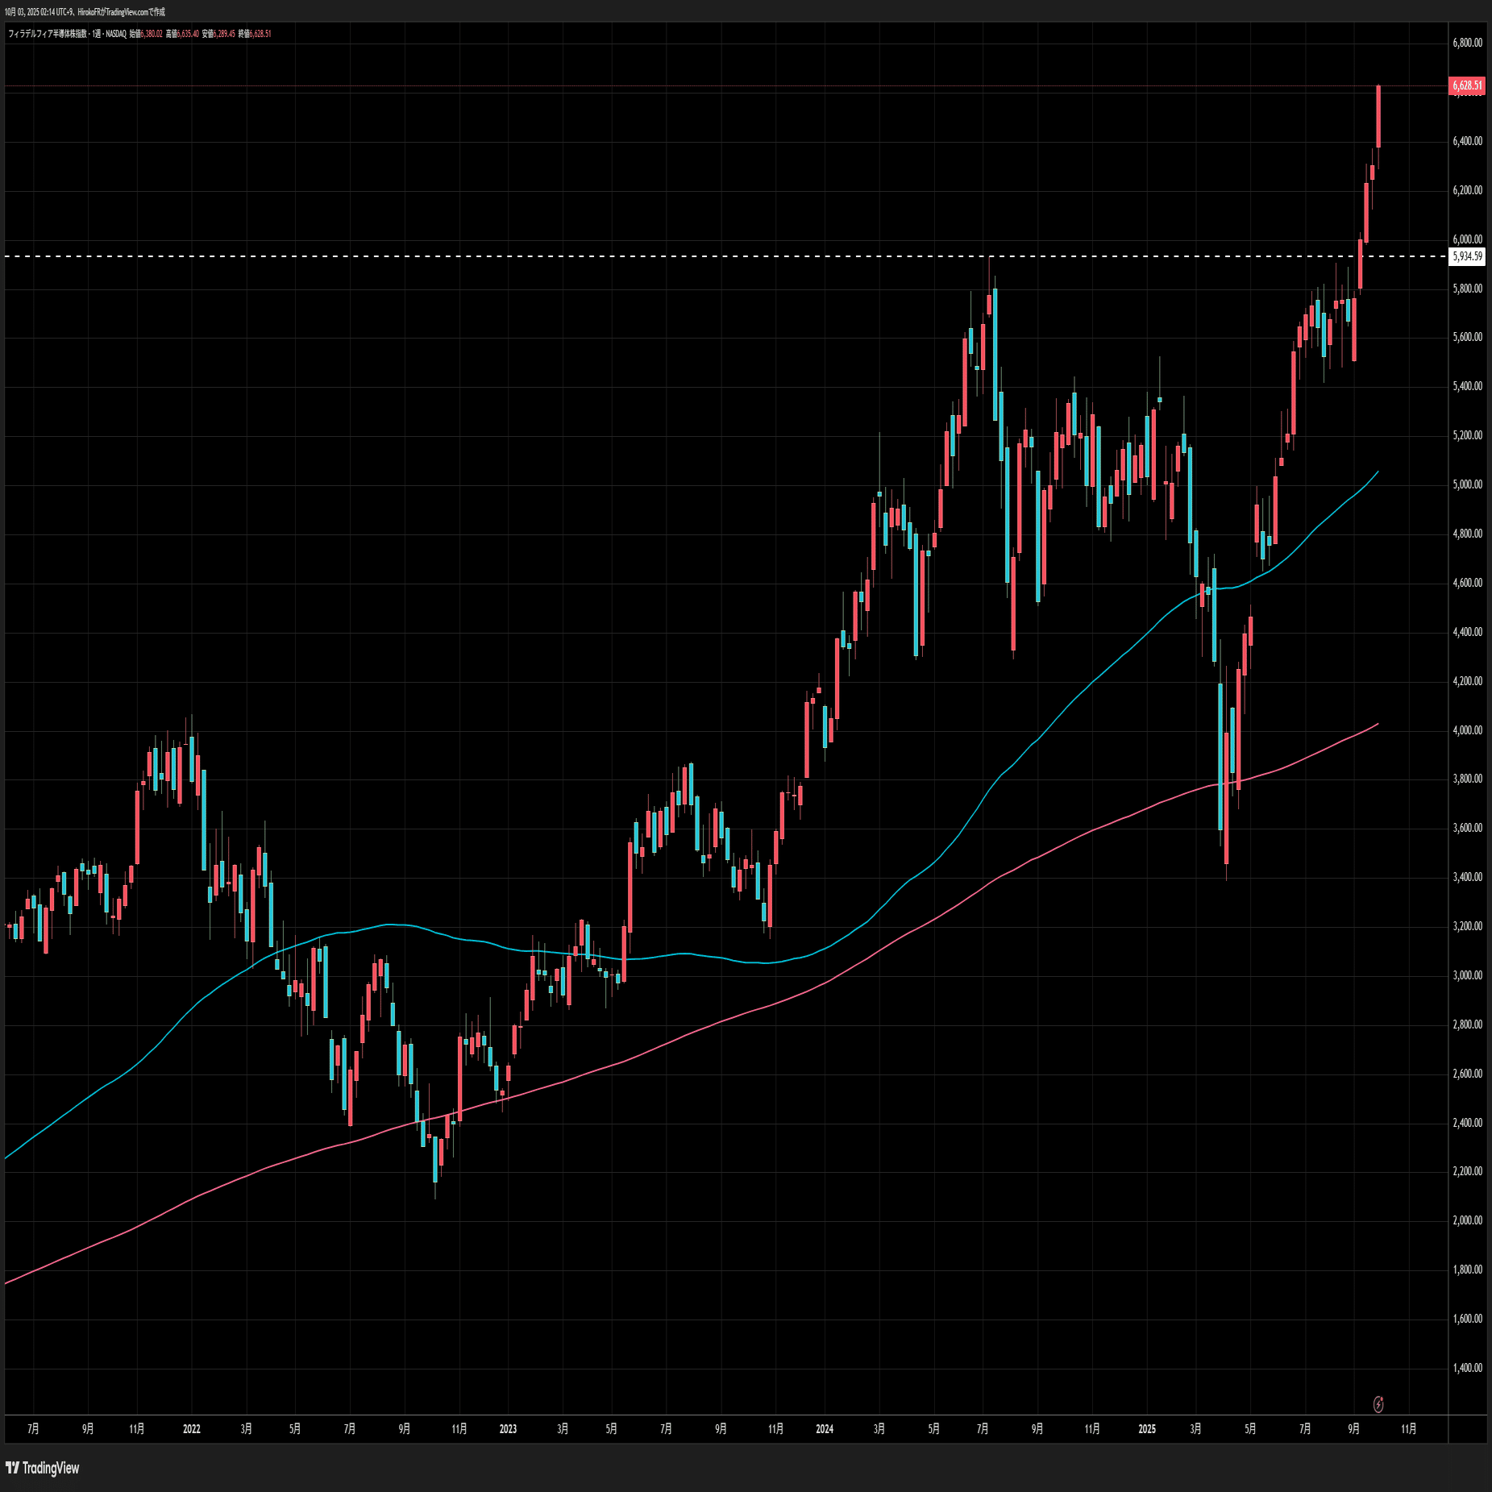Click the 3,400.00 price scale label
The width and height of the screenshot is (1492, 1492).
point(1467,877)
